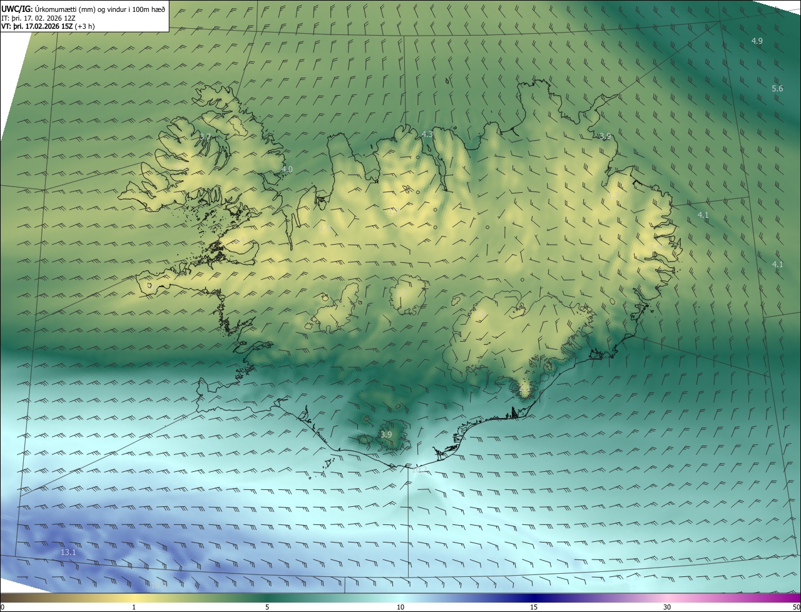Click the colour scale tick label 30
Image resolution: width=801 pixels, height=612 pixels.
tap(667, 607)
